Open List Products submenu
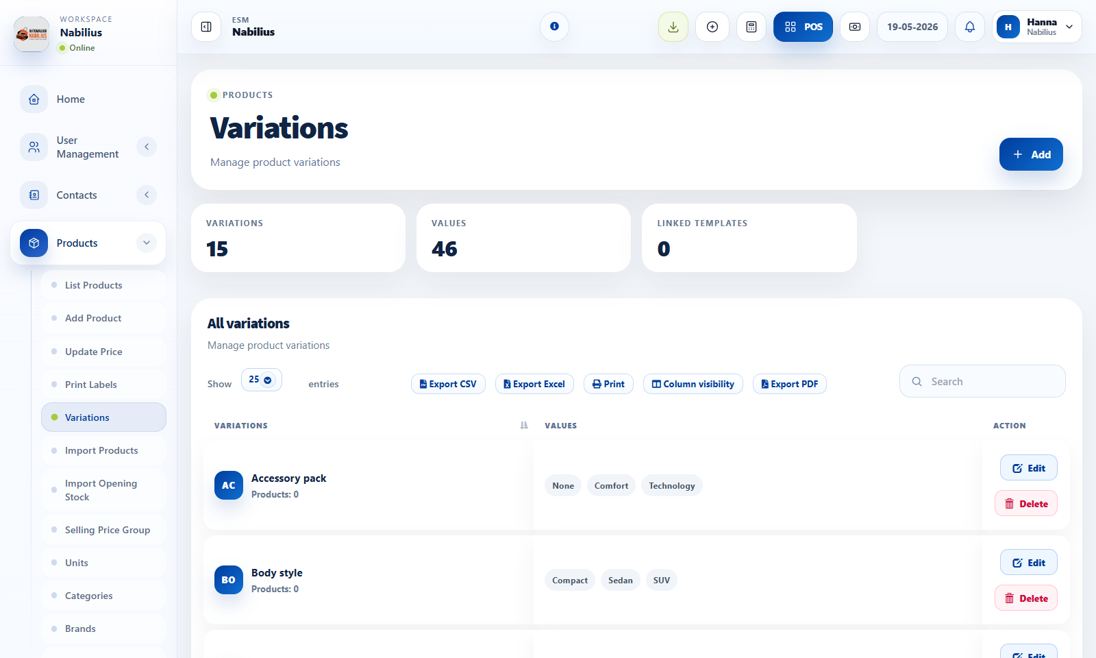The height and width of the screenshot is (658, 1096). [x=103, y=285]
